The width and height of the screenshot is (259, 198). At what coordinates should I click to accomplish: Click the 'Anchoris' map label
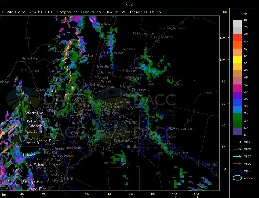point(74,148)
